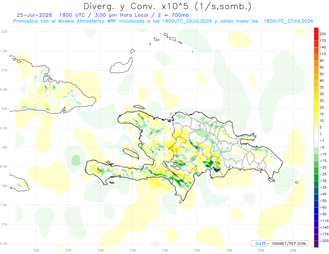Click the "72W" longitude label
Screen dimensions: 329x254
click(x=164, y=250)
